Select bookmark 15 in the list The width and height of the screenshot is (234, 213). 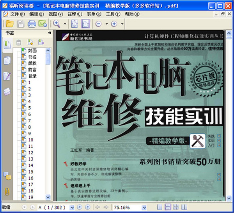(31, 172)
